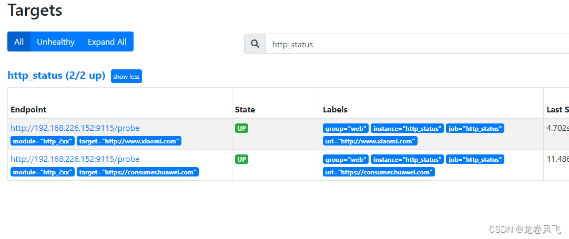Click the url="http://www.xiaomi.com" label
This screenshot has height=239, width=569.
tap(370, 141)
